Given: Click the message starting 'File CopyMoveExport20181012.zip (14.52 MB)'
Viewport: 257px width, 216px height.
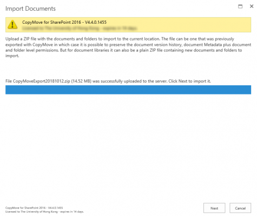Looking at the screenshot, I should (x=108, y=81).
